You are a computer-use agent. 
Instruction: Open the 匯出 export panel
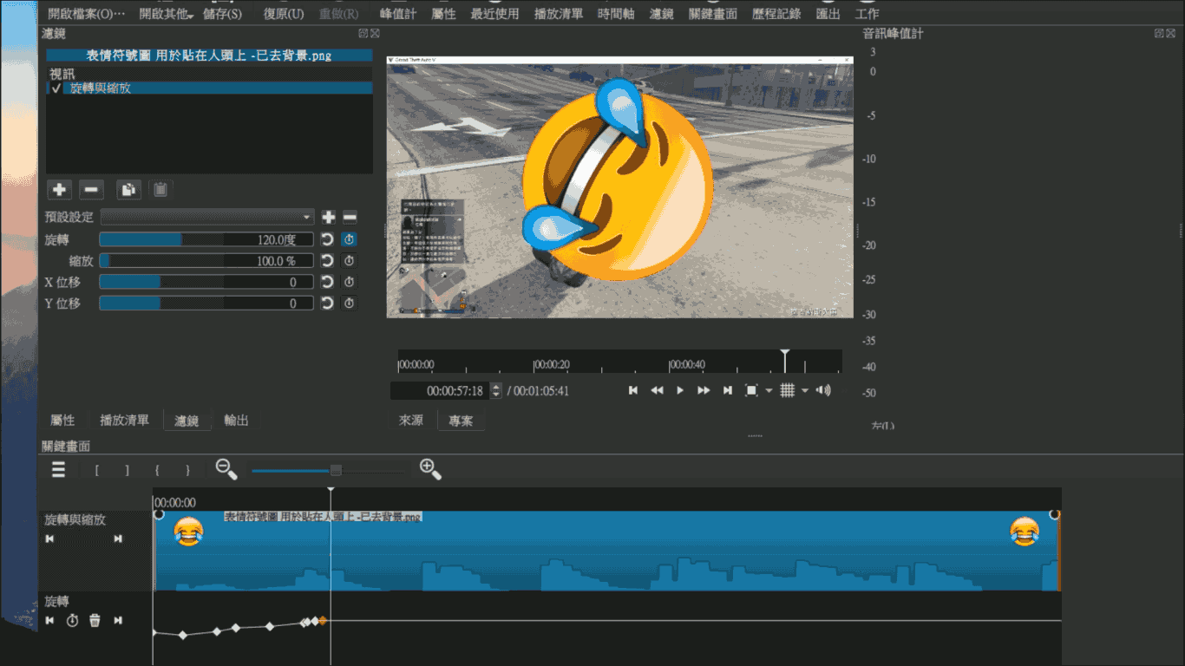pyautogui.click(x=828, y=14)
